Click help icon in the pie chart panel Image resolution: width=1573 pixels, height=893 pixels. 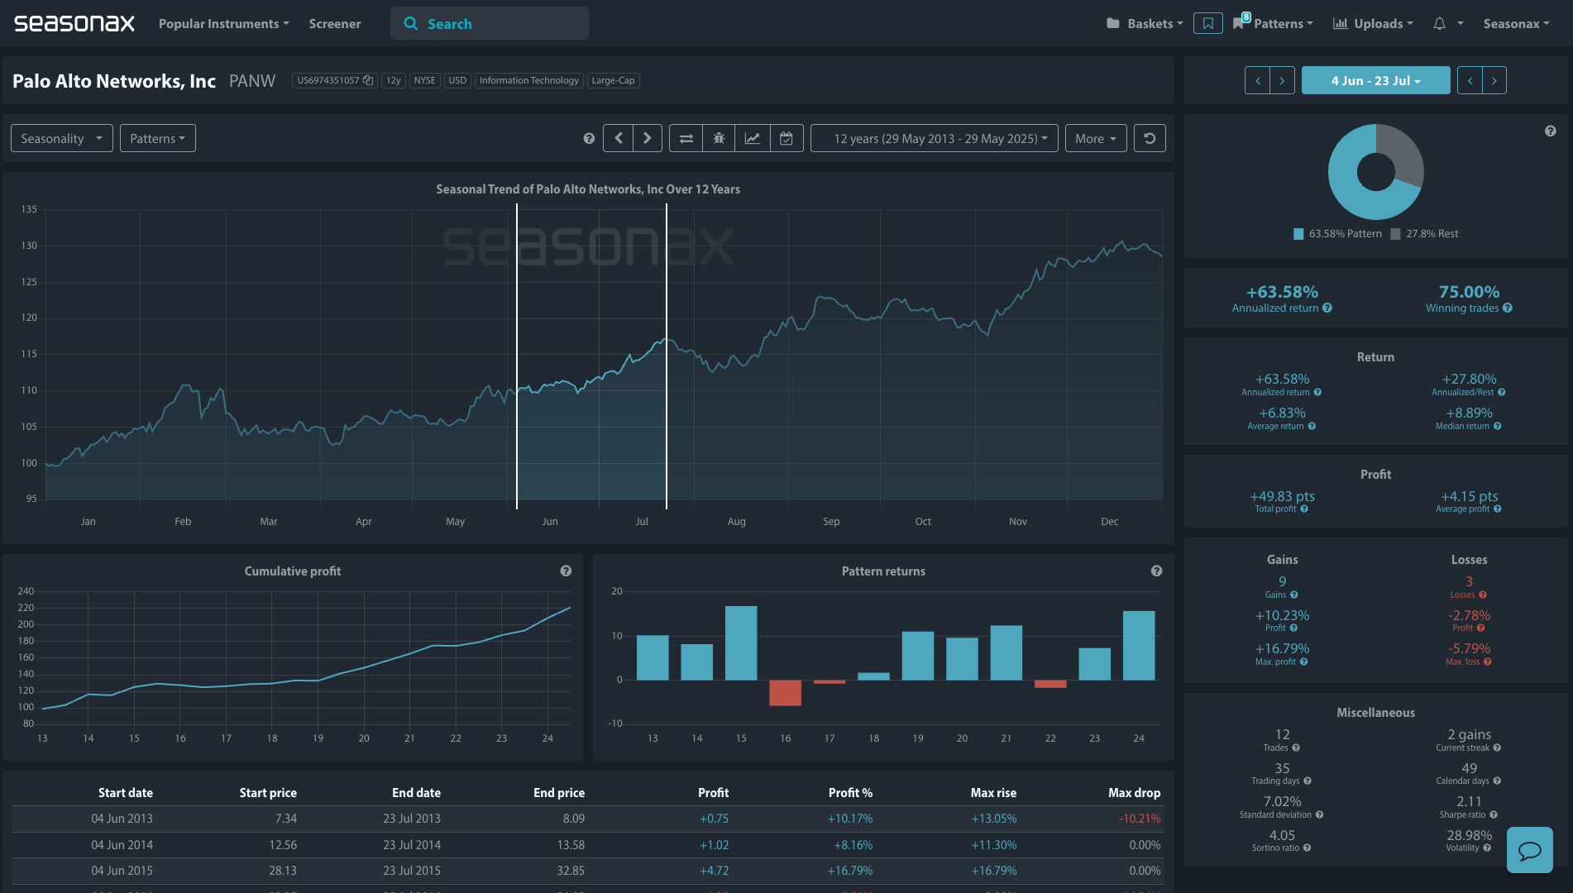(x=1551, y=131)
